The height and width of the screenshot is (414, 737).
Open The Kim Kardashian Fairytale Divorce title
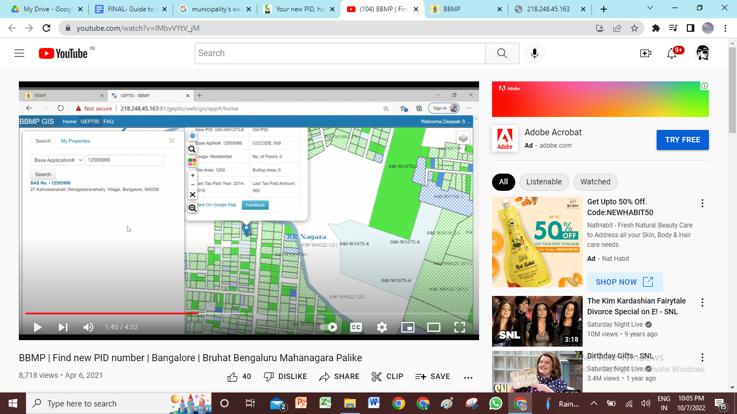[637, 306]
